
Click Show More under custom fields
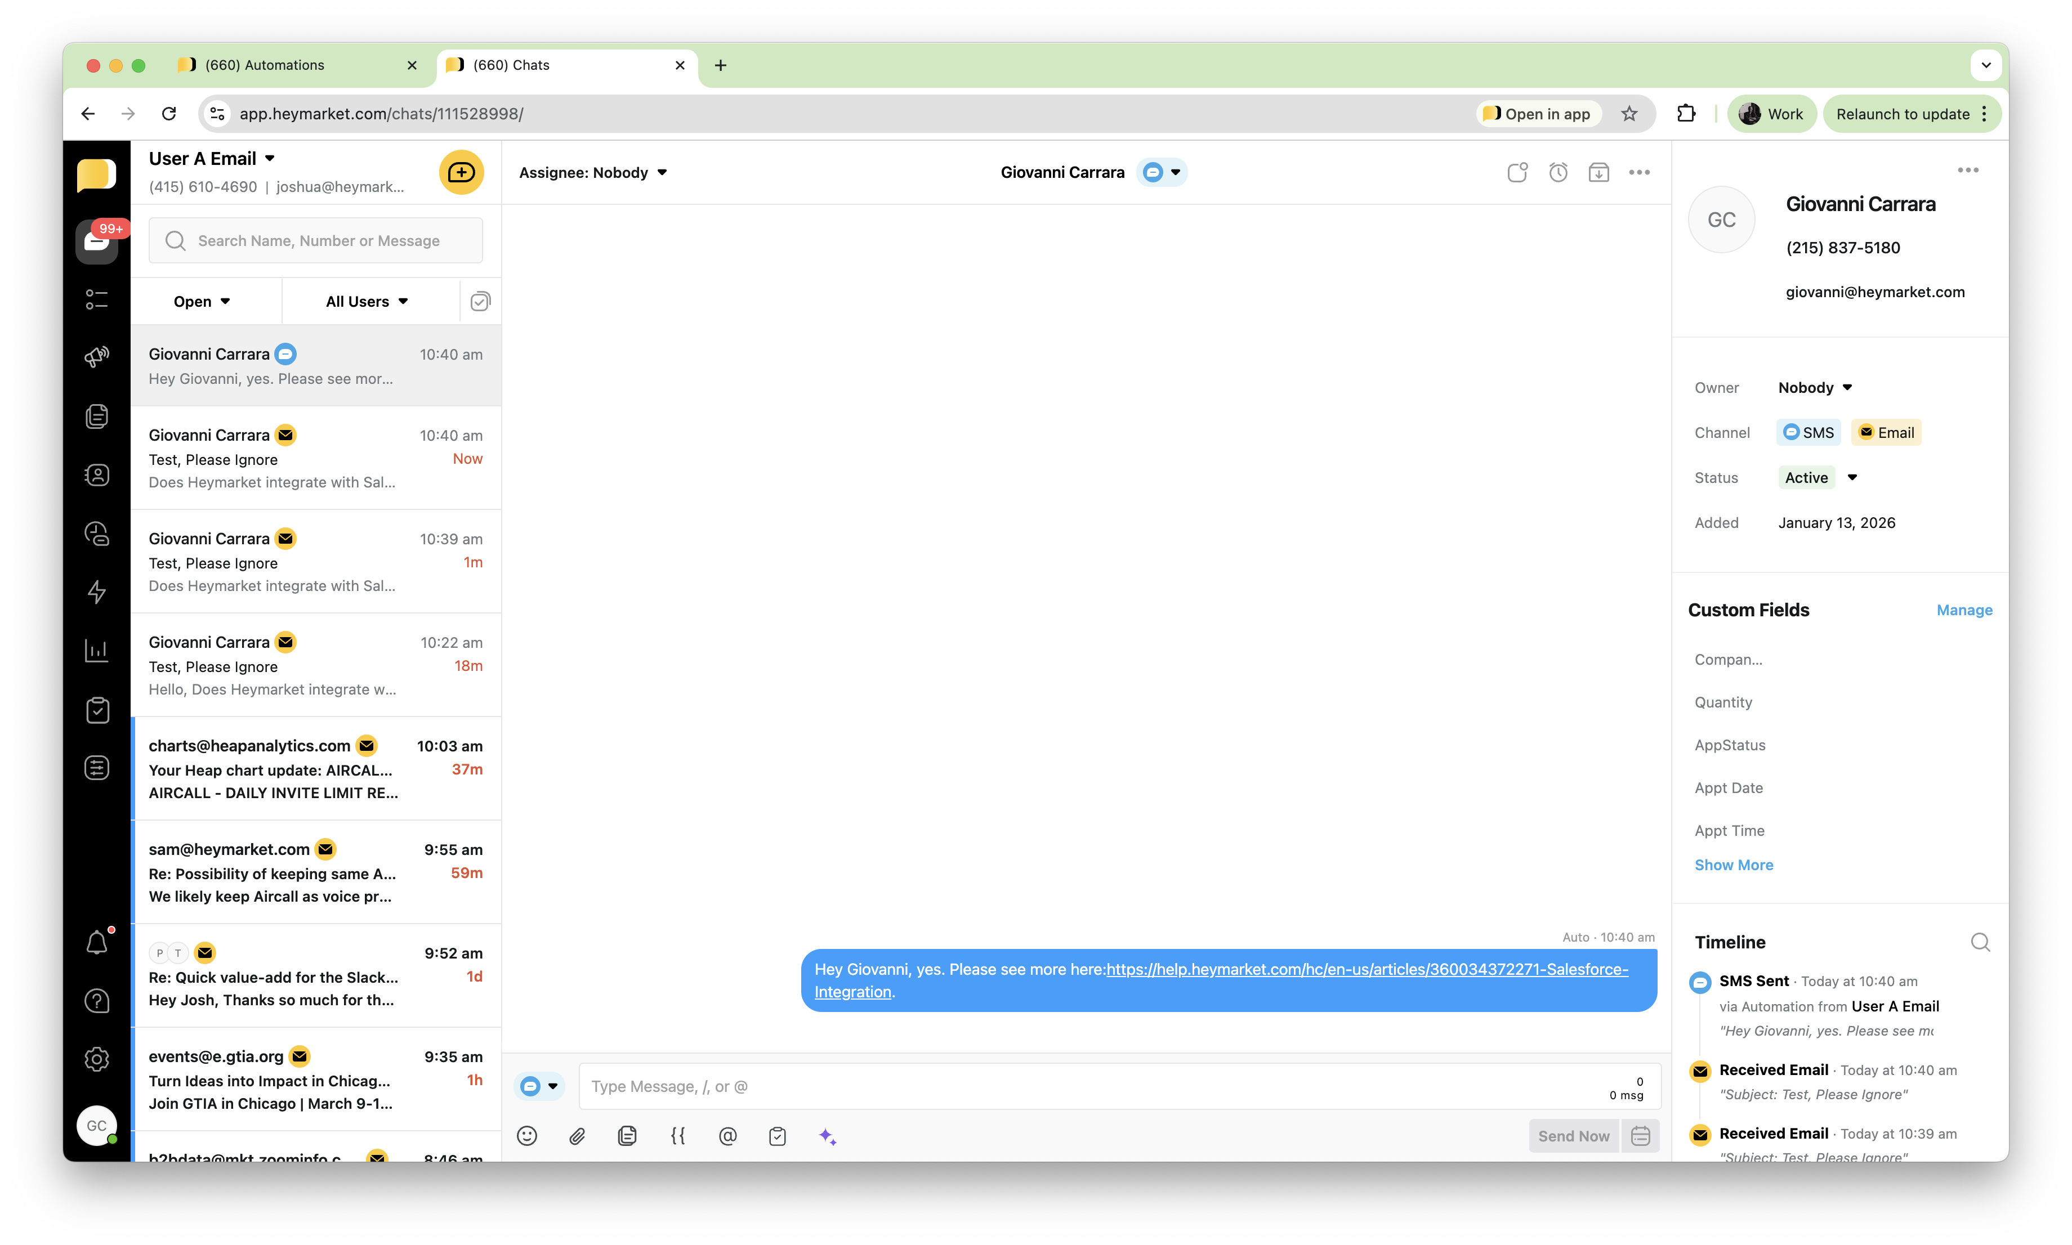click(1734, 864)
